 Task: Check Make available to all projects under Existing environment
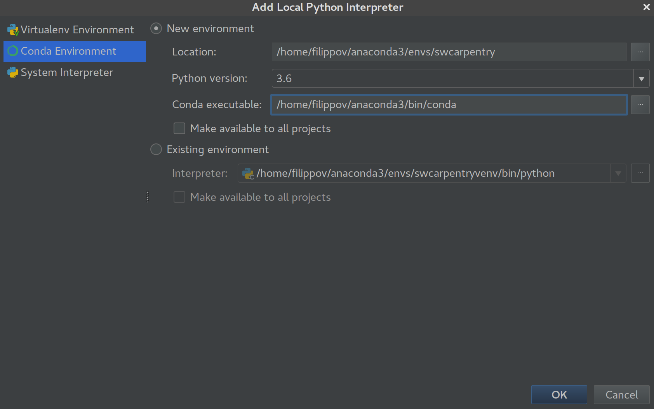[x=179, y=197]
